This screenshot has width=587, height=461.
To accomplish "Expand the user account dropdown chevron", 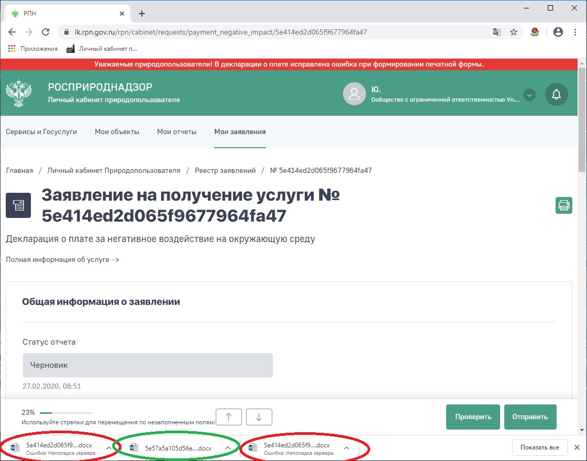I will tap(529, 95).
